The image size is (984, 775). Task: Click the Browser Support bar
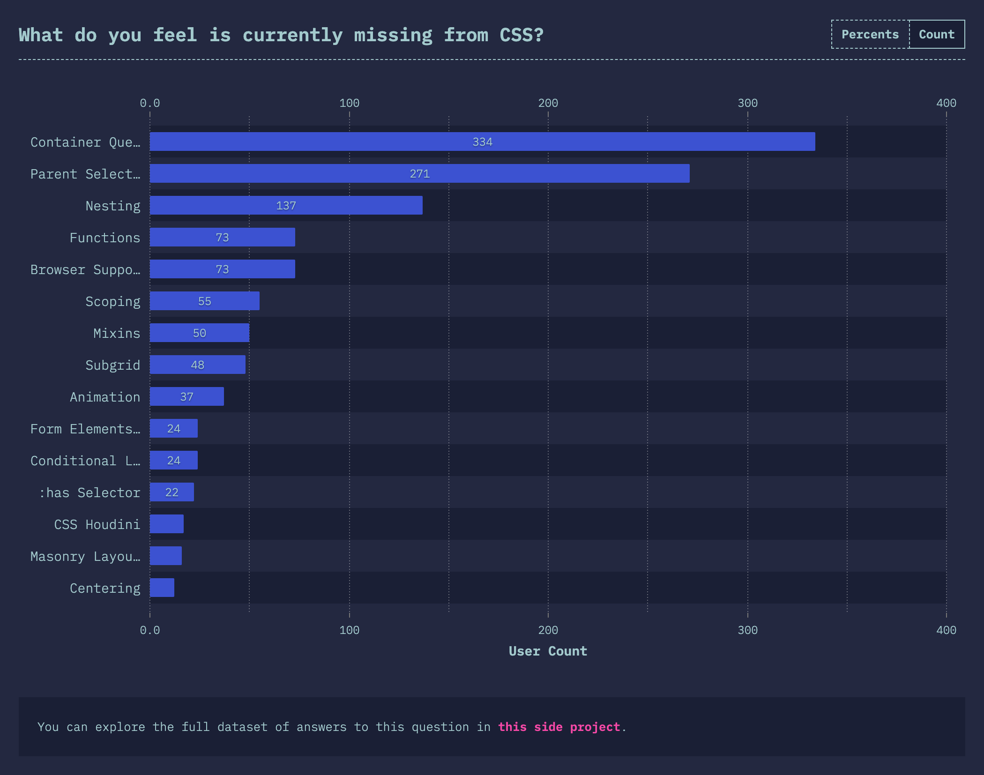tap(222, 269)
